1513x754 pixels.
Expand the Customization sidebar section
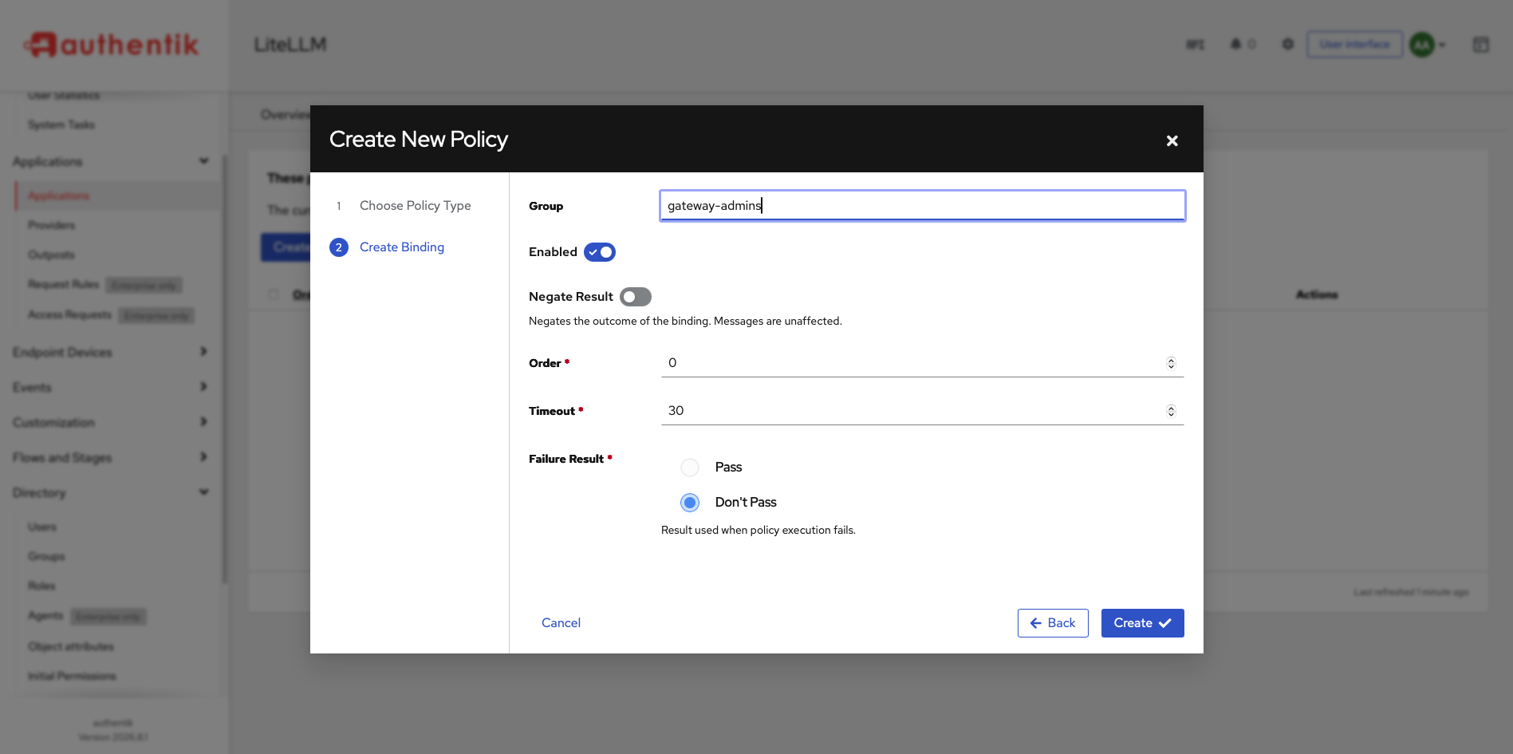[x=204, y=422]
